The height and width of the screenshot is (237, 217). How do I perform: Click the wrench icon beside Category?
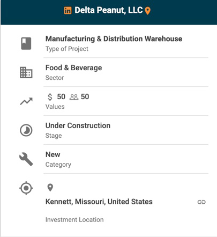tap(26, 159)
